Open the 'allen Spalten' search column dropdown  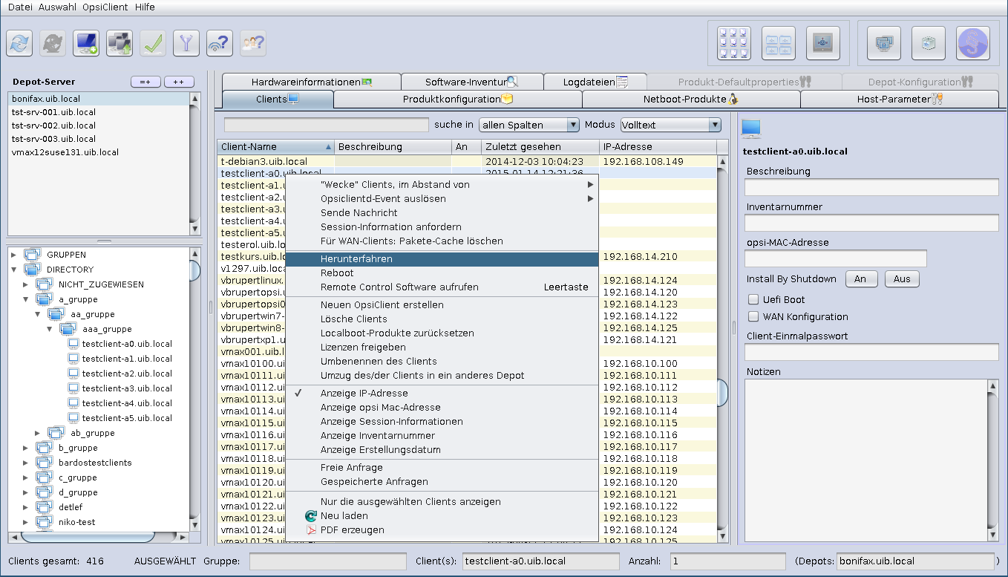[x=529, y=125]
